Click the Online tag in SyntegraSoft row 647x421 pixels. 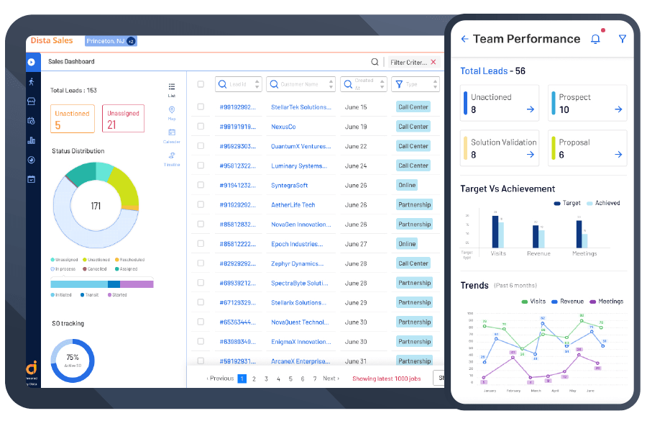tap(407, 185)
